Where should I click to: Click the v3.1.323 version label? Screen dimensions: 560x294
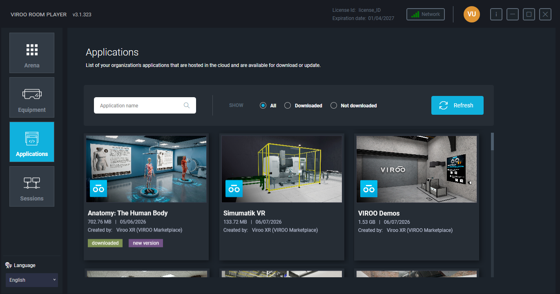(x=82, y=14)
